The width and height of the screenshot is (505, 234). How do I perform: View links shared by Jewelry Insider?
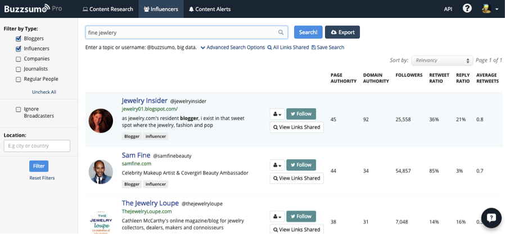(x=296, y=127)
